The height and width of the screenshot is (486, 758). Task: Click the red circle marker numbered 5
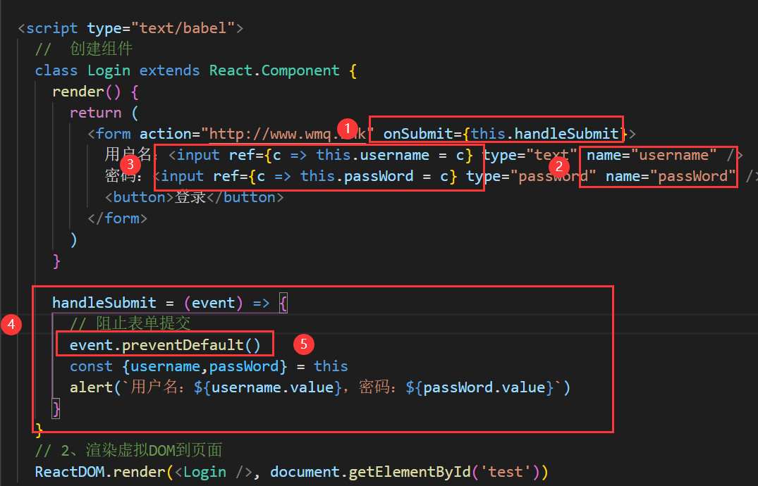tap(304, 344)
